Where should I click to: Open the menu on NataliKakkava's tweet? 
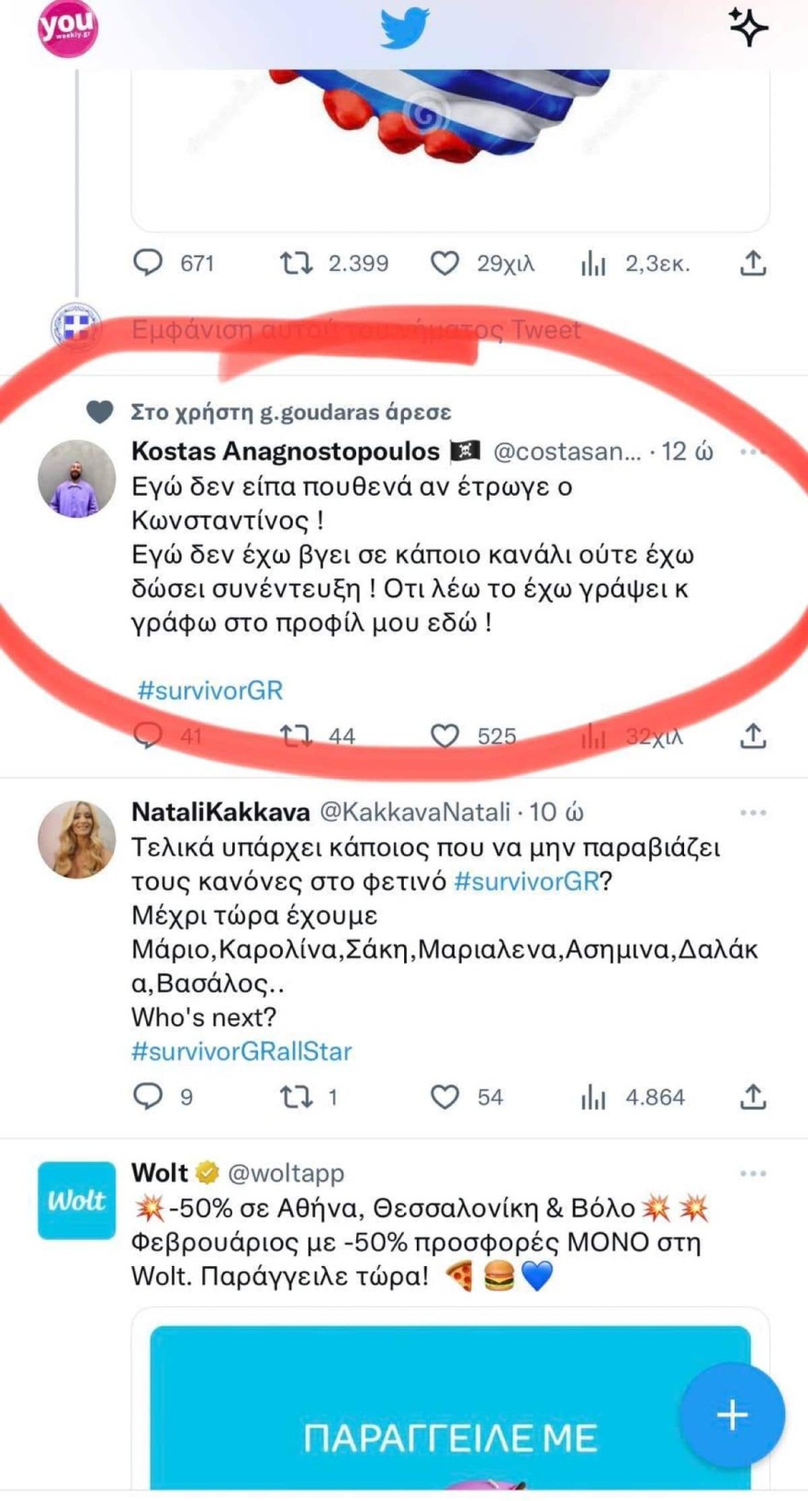[753, 811]
